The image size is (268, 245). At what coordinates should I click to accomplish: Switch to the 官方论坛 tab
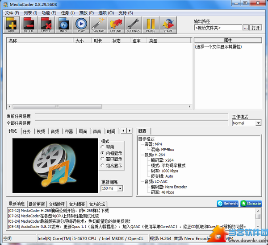[x=97, y=204]
